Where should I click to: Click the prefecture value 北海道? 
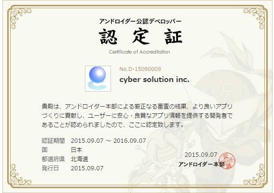[x=80, y=159]
